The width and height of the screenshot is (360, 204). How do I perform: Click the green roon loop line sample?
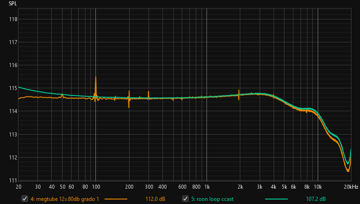pos(276,199)
